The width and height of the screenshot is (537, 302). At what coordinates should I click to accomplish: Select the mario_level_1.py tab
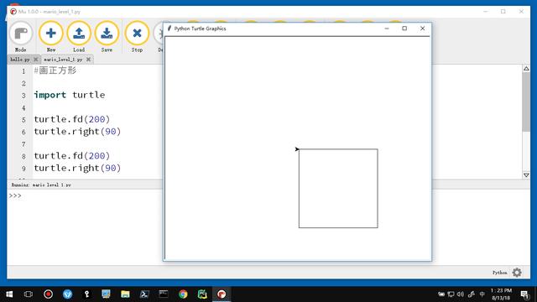pyautogui.click(x=63, y=60)
